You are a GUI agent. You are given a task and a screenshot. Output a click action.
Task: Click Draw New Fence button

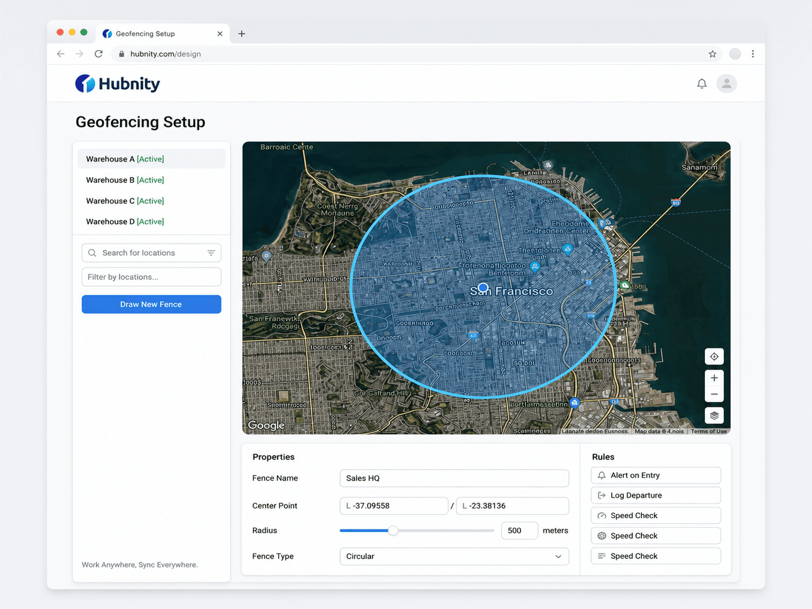pos(151,304)
